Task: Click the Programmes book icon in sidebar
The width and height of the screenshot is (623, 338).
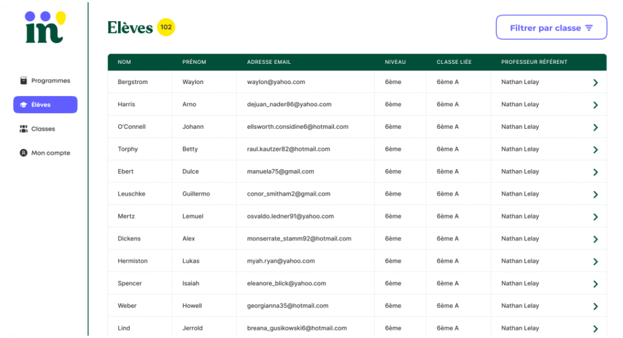Action: click(24, 81)
